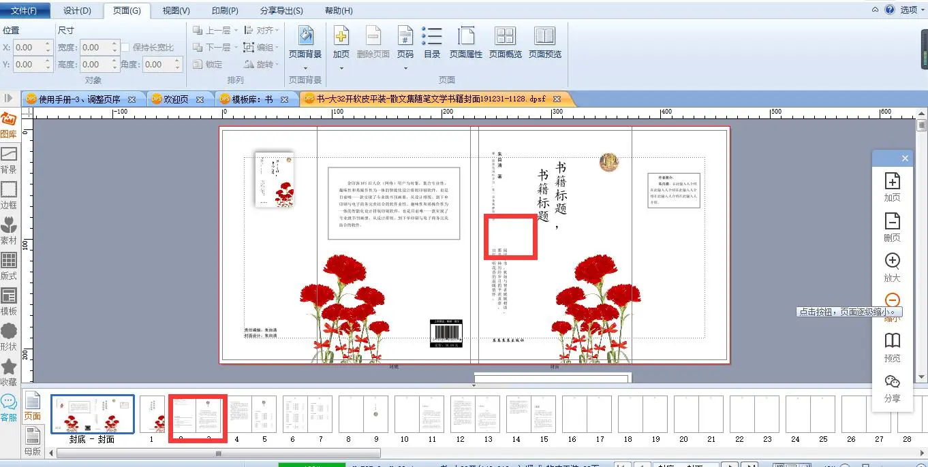
Task: Open 页面概览 page overview
Action: pos(506,42)
